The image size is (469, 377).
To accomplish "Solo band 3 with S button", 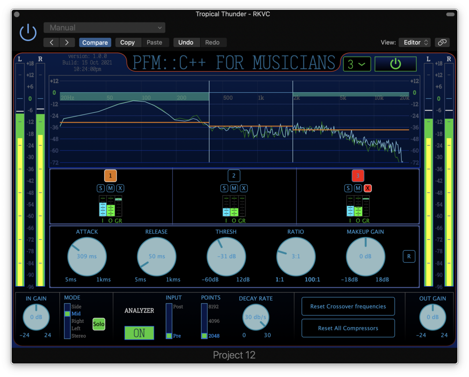I will [348, 188].
